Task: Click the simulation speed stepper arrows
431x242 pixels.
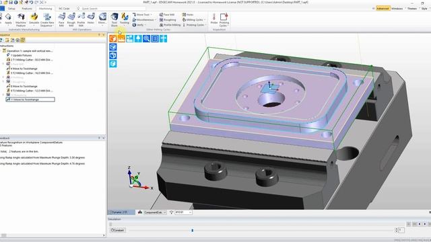Action: point(397,230)
